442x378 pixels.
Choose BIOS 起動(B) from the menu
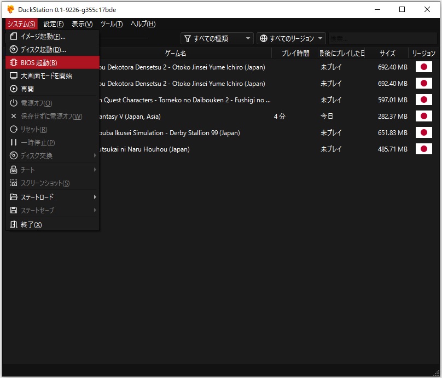point(53,62)
